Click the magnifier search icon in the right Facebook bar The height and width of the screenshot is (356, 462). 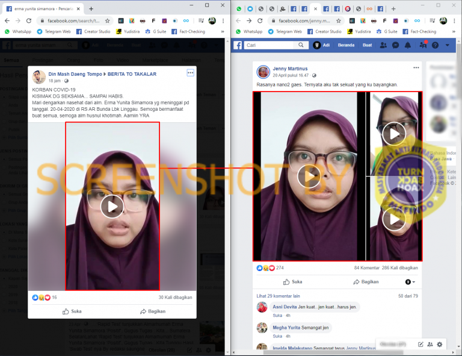(301, 45)
